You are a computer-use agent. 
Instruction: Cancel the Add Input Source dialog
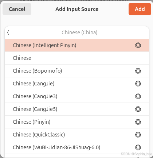[x=17, y=9]
